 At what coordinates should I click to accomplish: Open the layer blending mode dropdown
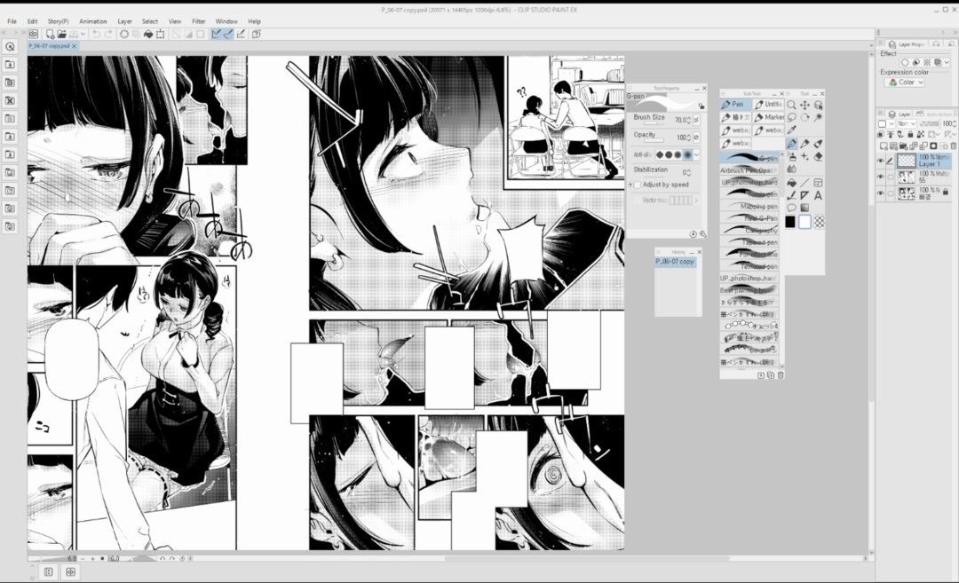pos(907,124)
